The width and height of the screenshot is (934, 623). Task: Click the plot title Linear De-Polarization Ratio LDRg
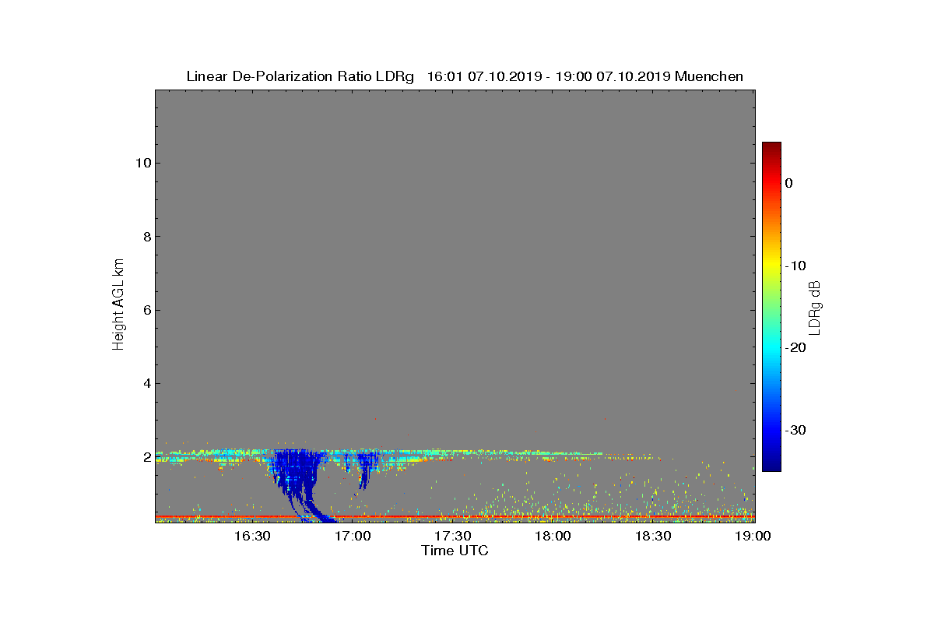[303, 76]
